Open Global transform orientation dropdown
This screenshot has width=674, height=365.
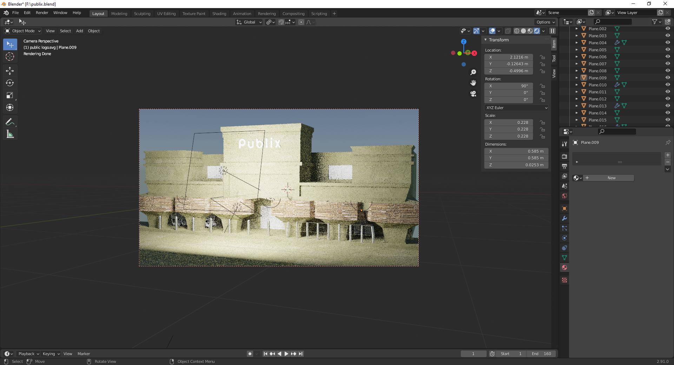249,22
